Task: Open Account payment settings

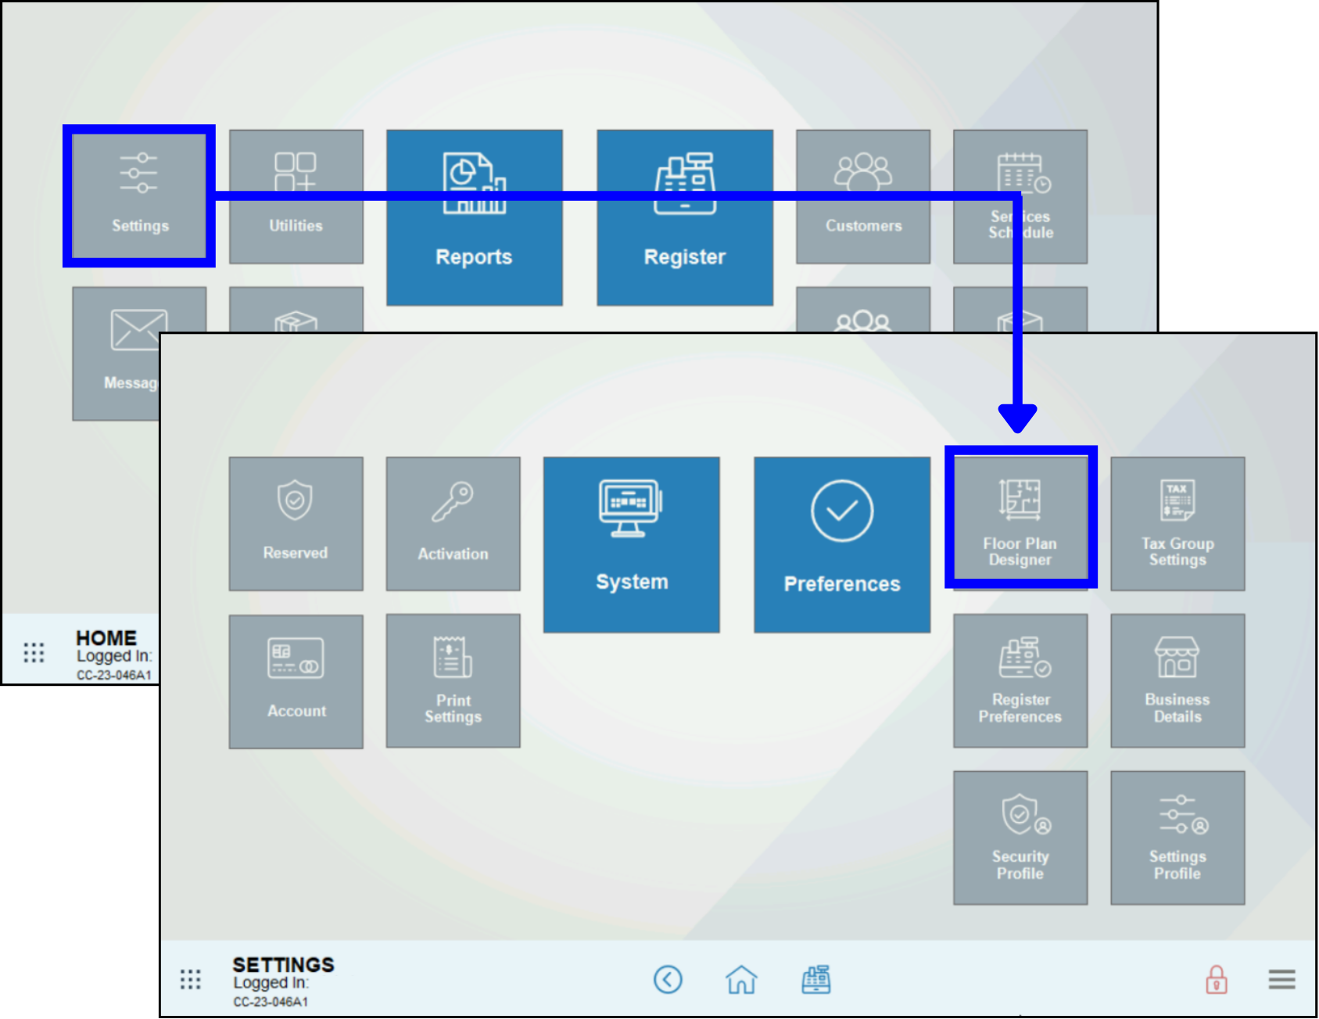Action: 296,680
